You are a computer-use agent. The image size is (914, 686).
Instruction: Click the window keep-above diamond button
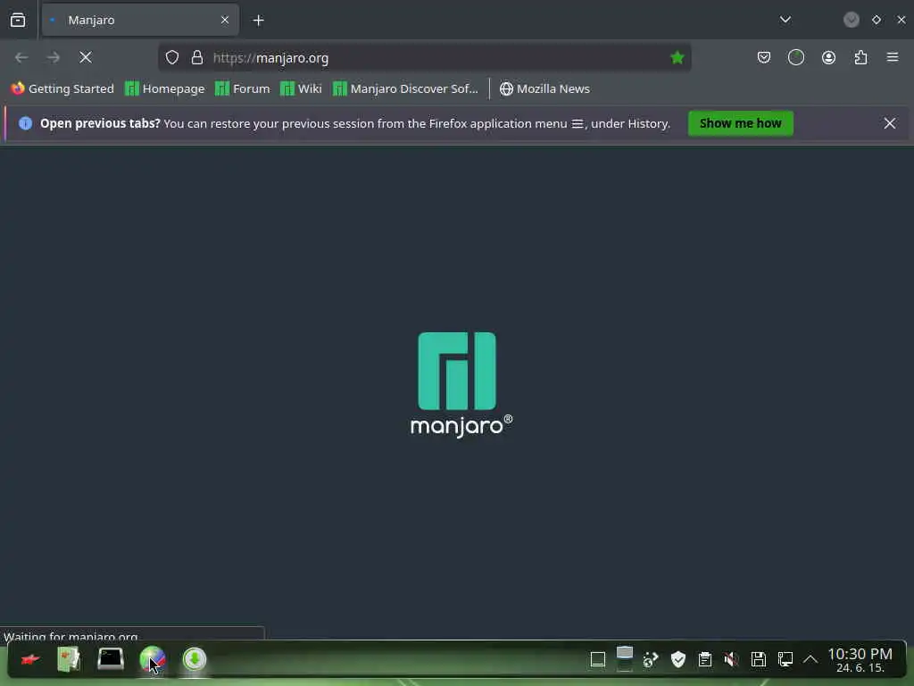click(x=877, y=20)
